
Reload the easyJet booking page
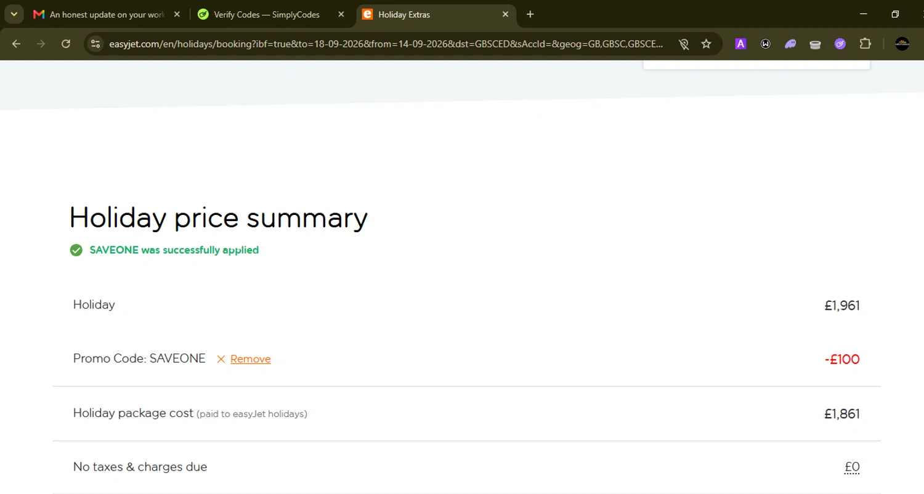click(x=66, y=44)
